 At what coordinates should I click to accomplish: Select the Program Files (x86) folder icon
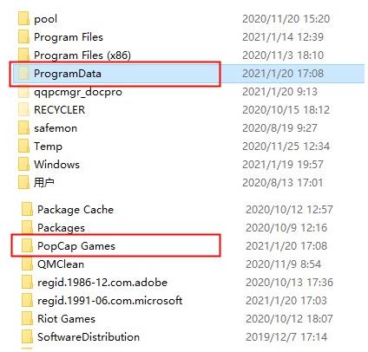point(23,55)
